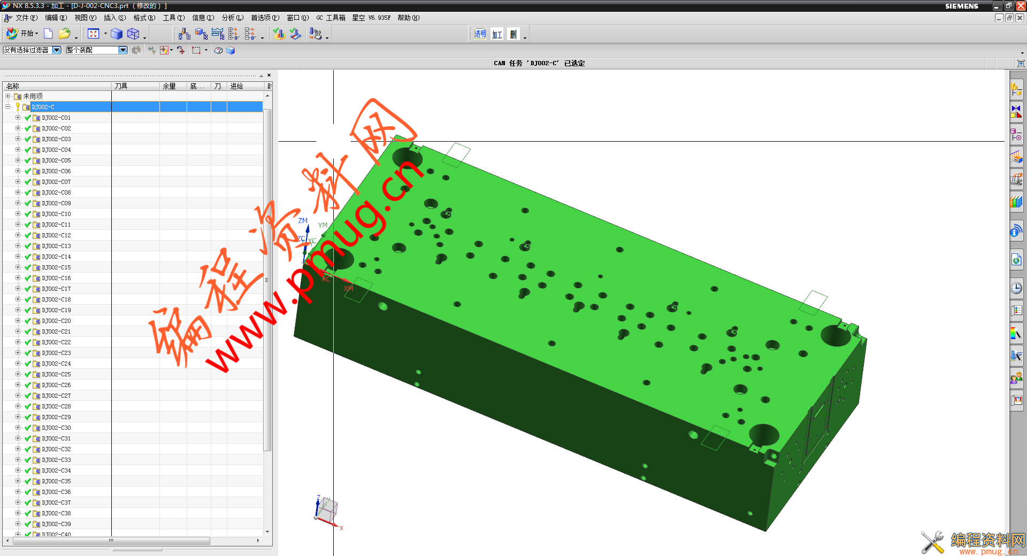Open the 视图(V) menu
Screen dimensions: 1027x556
point(86,18)
